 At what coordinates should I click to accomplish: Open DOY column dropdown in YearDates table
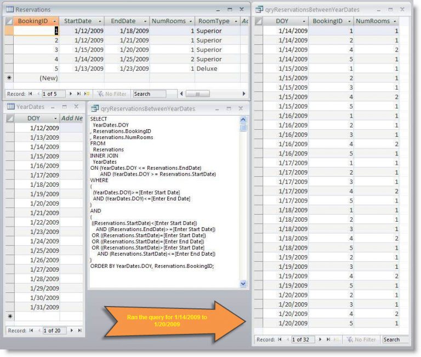[55, 118]
